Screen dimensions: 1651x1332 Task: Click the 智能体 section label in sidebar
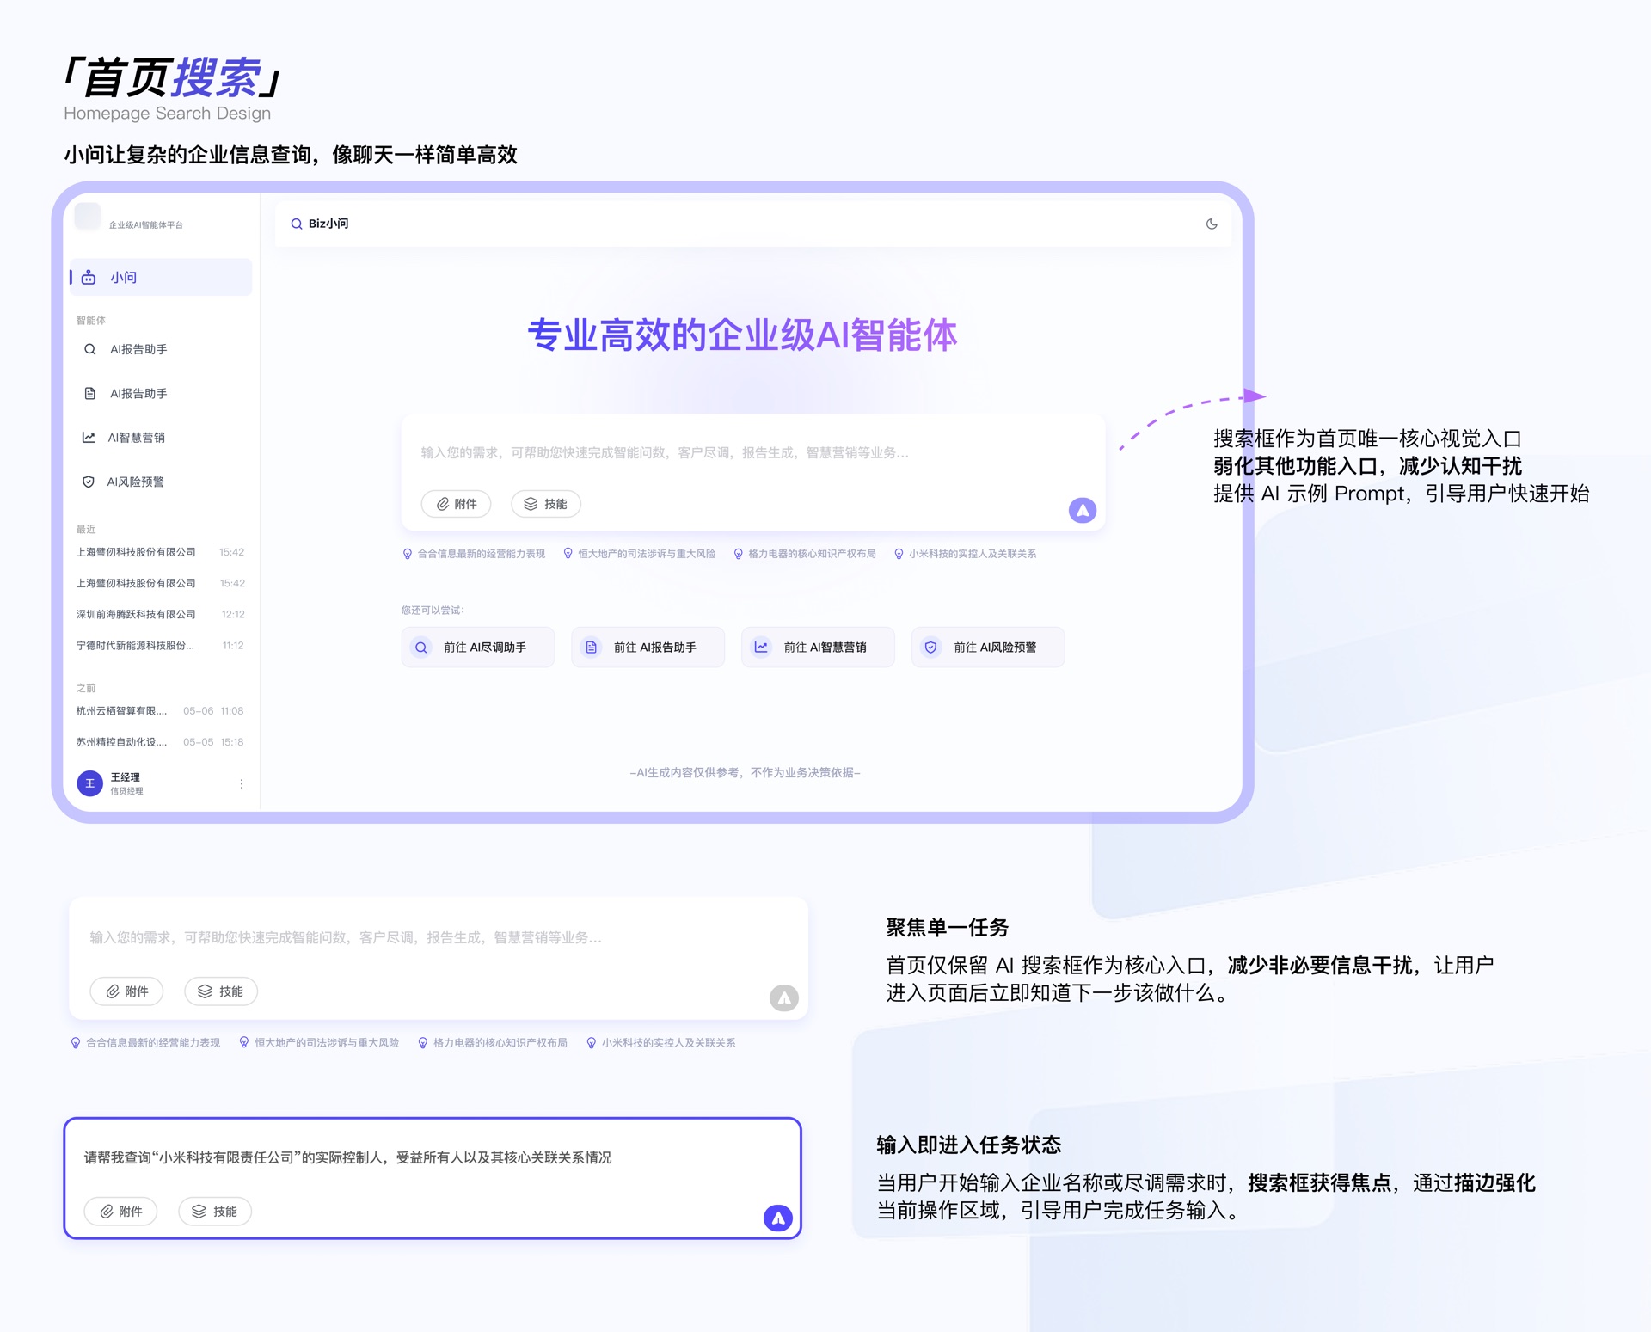91,321
